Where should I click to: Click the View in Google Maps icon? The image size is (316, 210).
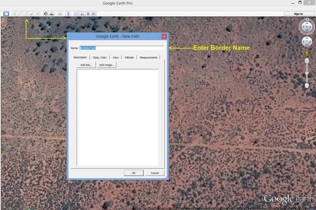coord(94,14)
